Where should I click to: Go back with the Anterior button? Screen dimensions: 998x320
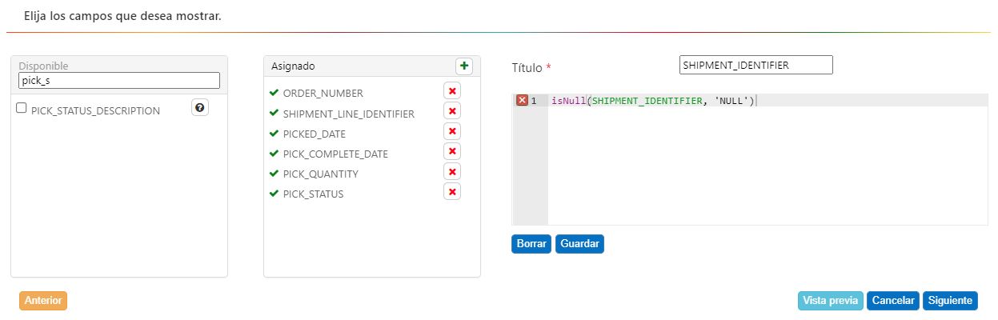point(43,301)
